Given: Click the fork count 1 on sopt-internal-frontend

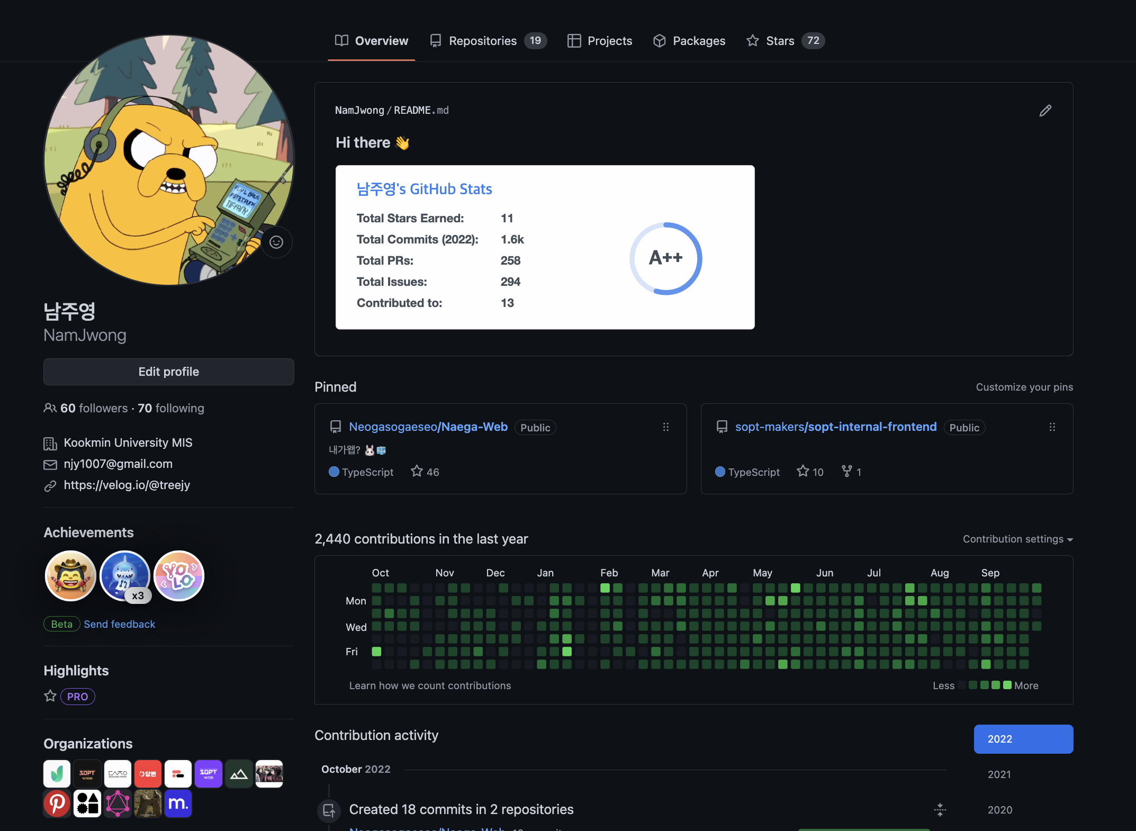Looking at the screenshot, I should click(851, 472).
